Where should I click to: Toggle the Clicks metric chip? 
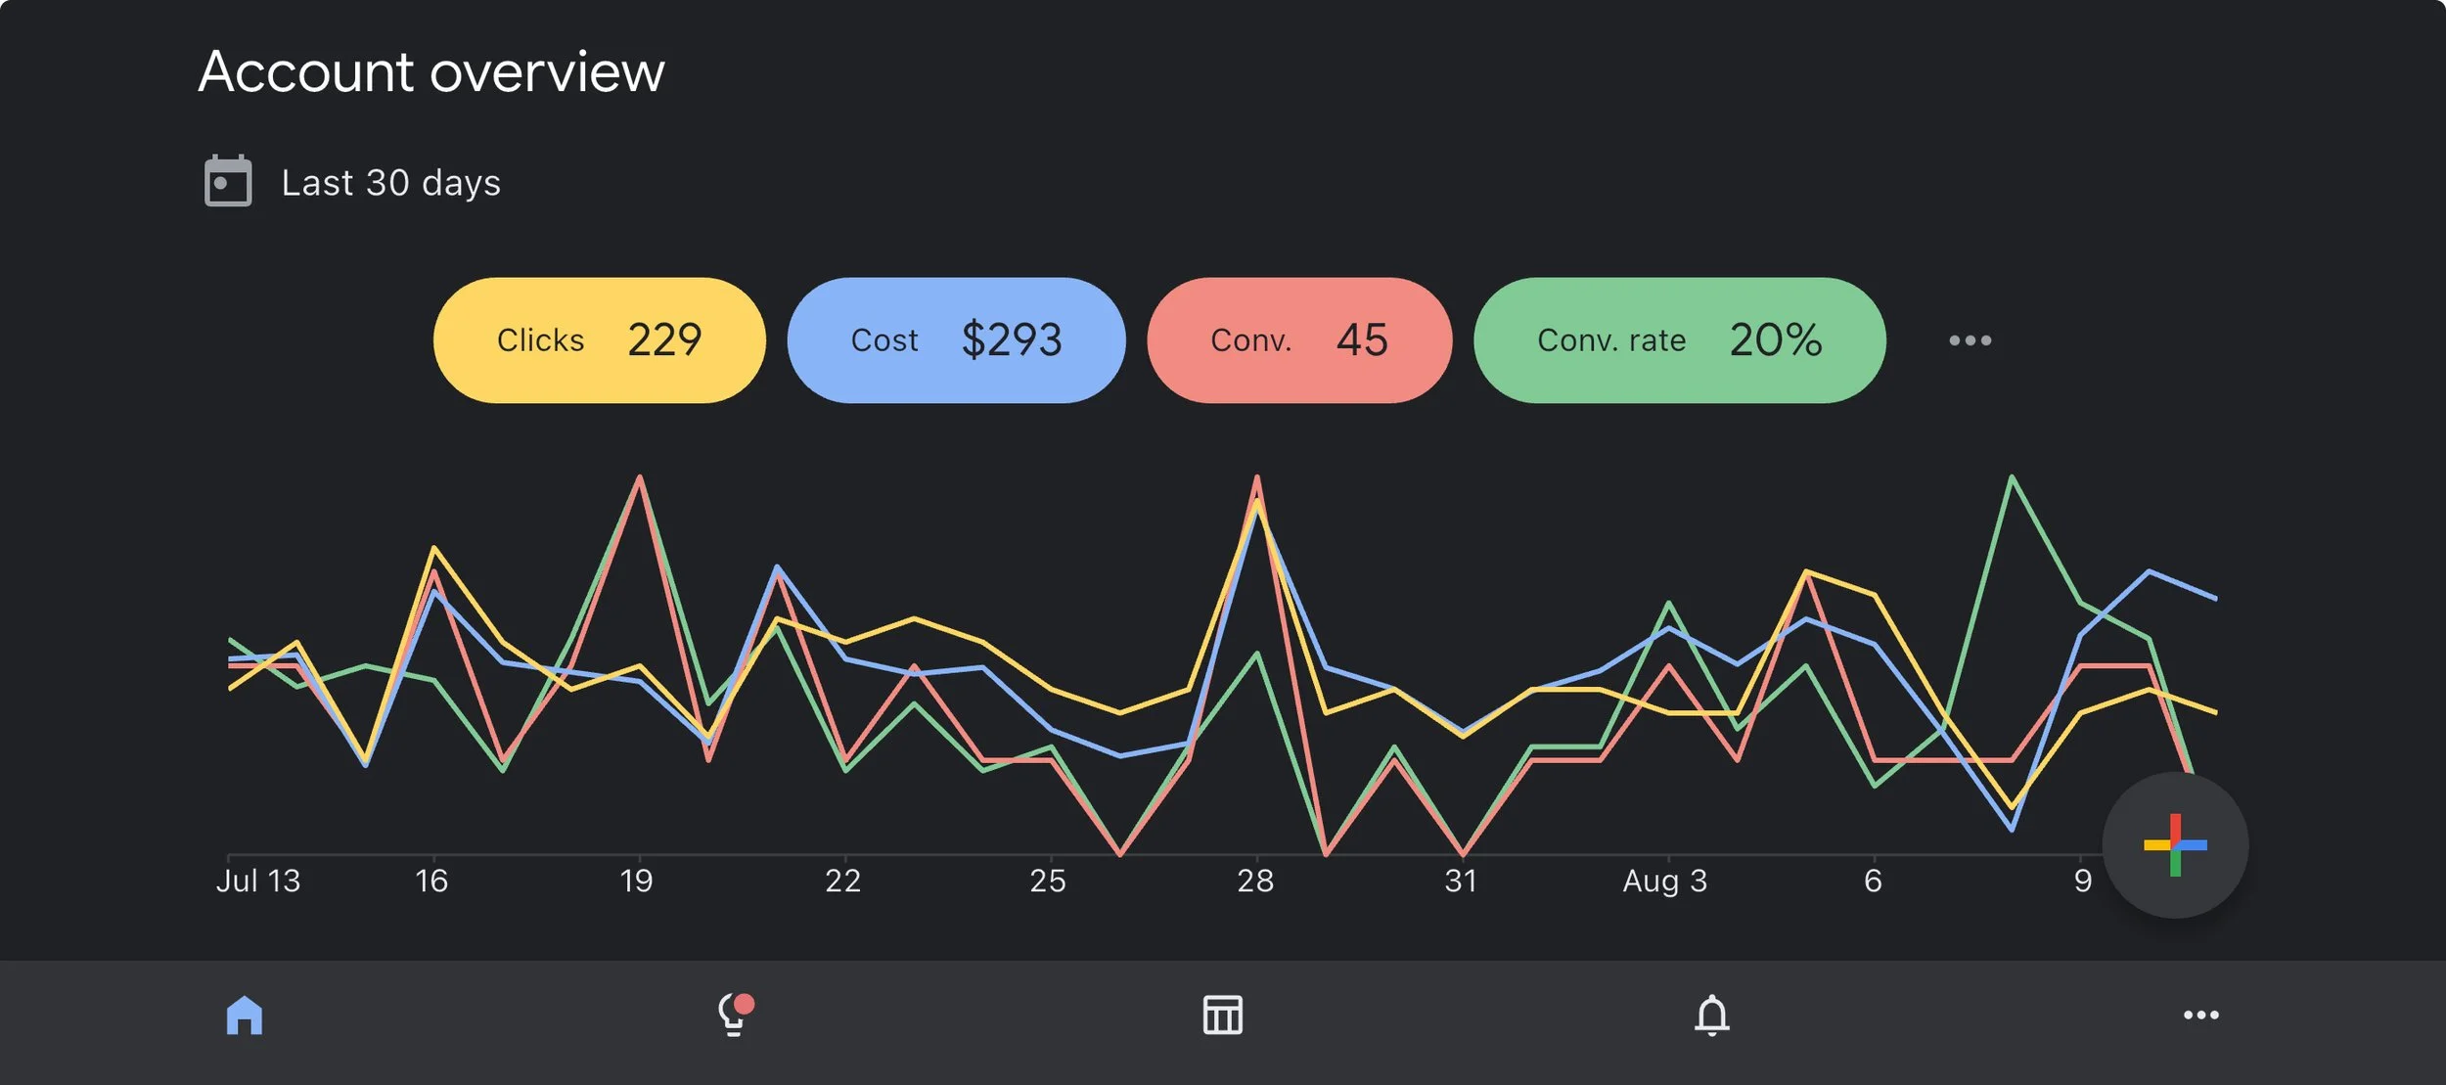(599, 340)
